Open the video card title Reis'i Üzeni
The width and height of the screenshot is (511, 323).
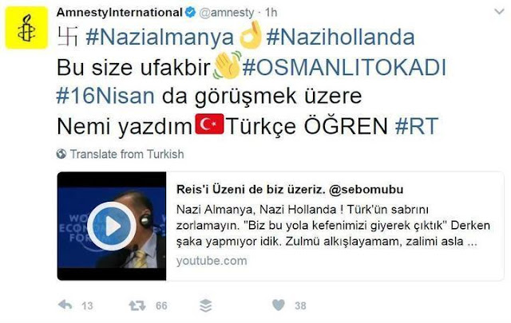coord(290,189)
